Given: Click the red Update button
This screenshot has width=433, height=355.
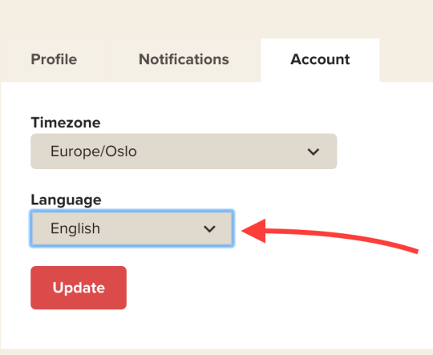Looking at the screenshot, I should [79, 288].
